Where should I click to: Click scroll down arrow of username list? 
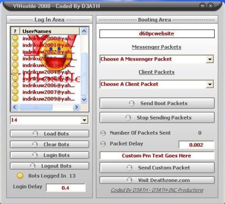pyautogui.click(x=84, y=99)
